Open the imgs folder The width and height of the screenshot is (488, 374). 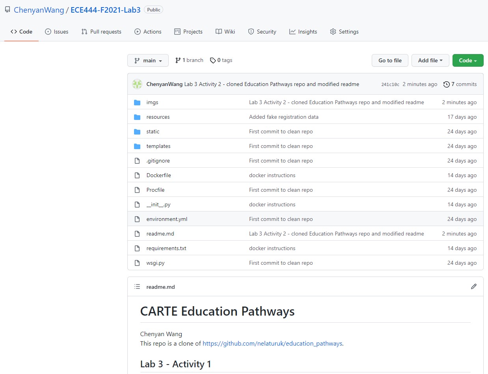pos(152,102)
